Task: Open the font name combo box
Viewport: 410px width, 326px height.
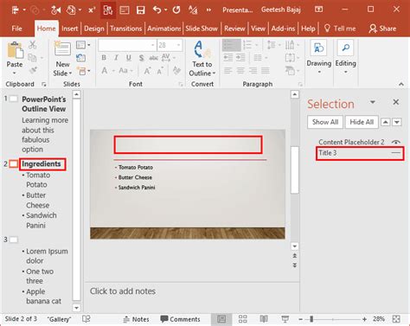Action: (x=127, y=45)
